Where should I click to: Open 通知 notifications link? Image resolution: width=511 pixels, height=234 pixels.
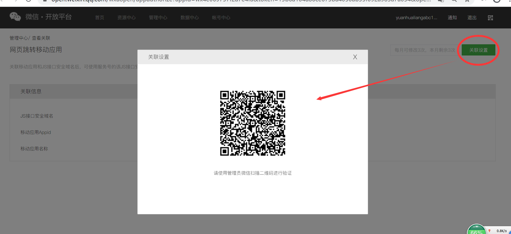pos(452,18)
